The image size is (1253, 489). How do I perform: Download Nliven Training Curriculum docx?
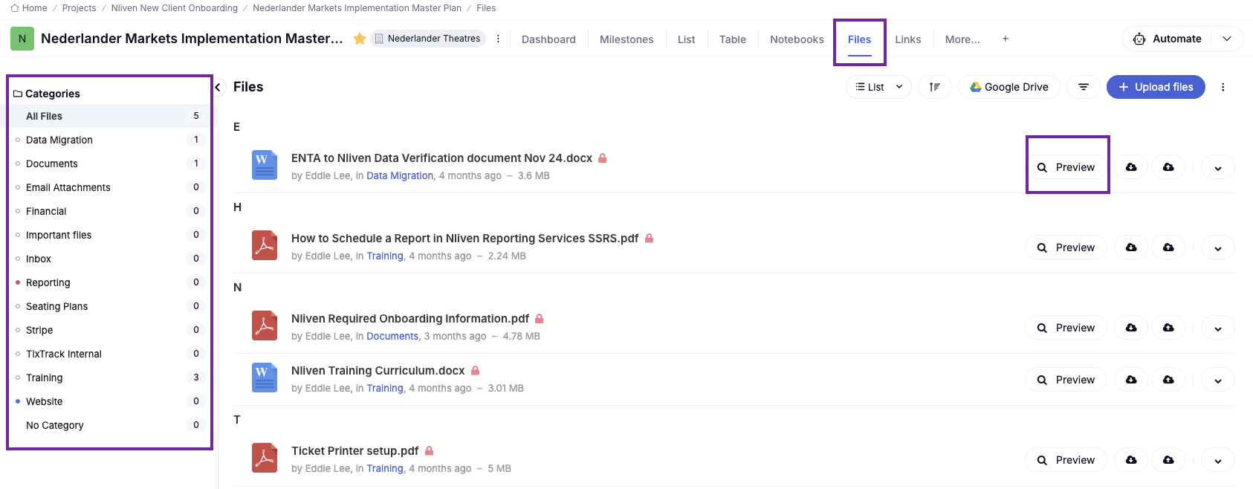[1131, 380]
